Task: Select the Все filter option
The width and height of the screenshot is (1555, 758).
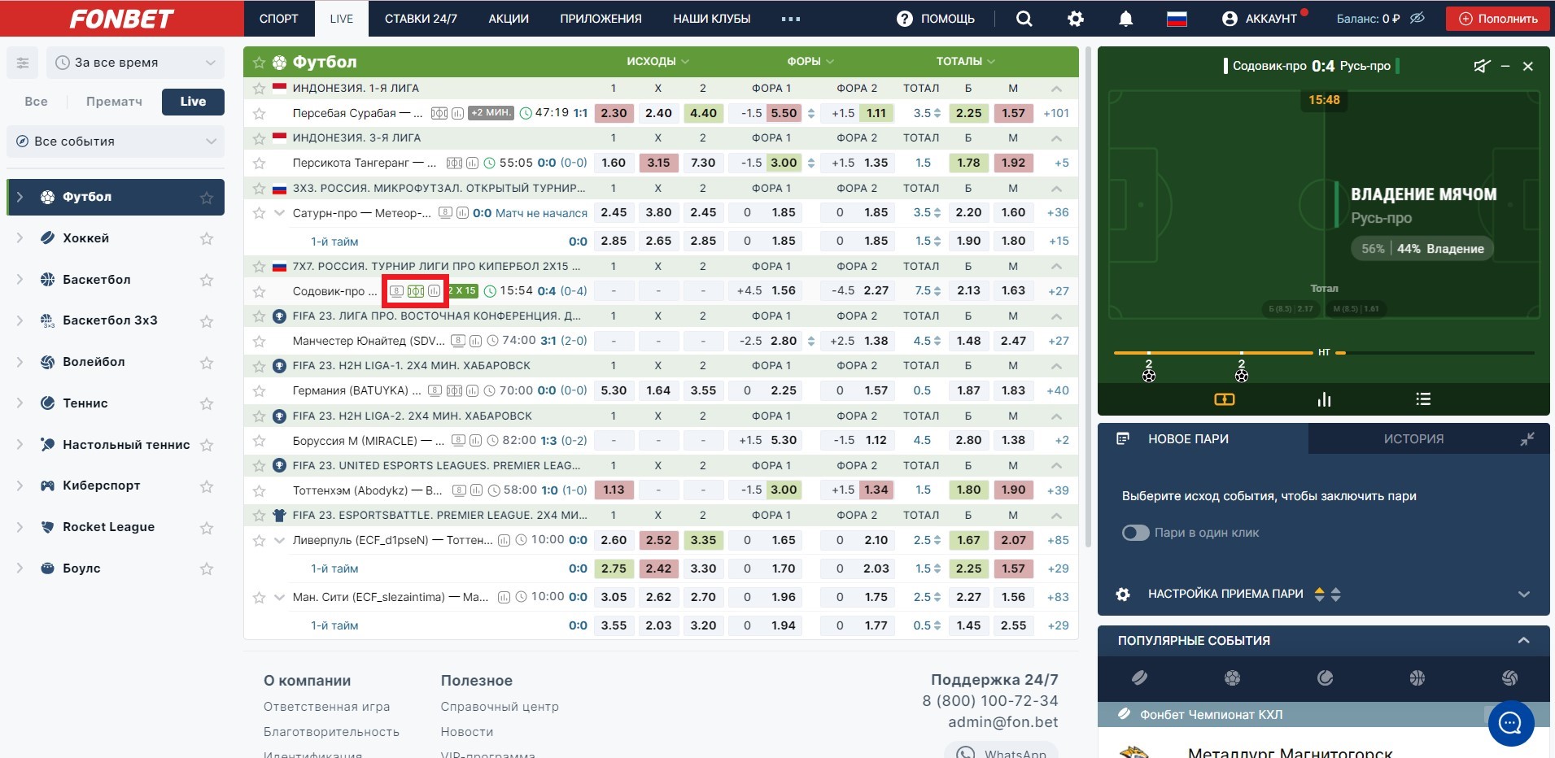Action: pos(36,102)
